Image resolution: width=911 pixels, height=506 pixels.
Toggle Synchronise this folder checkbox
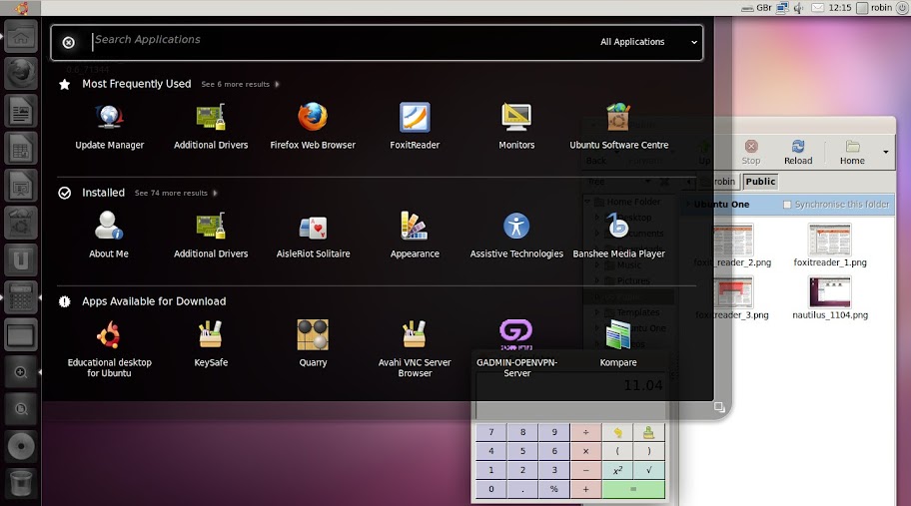(787, 205)
